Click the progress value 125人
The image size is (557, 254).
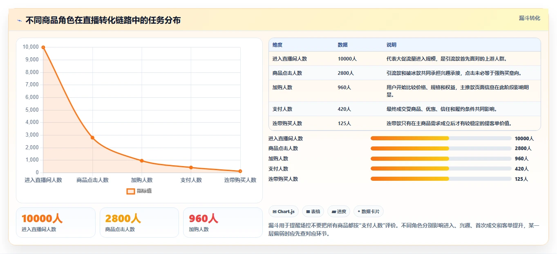click(x=521, y=179)
